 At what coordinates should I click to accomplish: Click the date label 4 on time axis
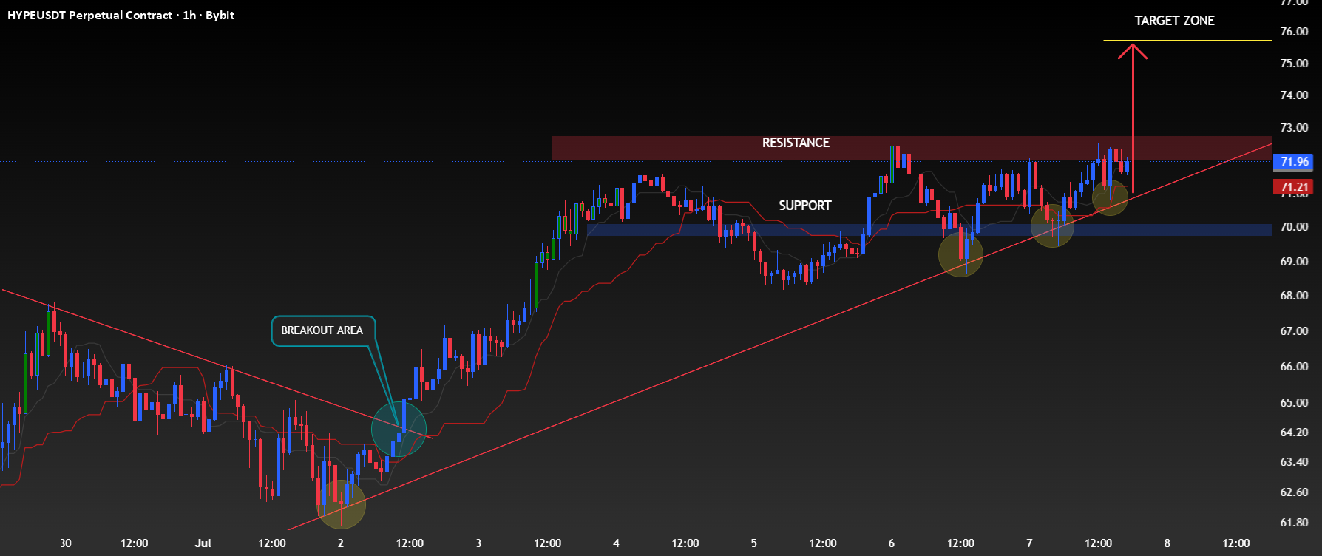(x=616, y=543)
